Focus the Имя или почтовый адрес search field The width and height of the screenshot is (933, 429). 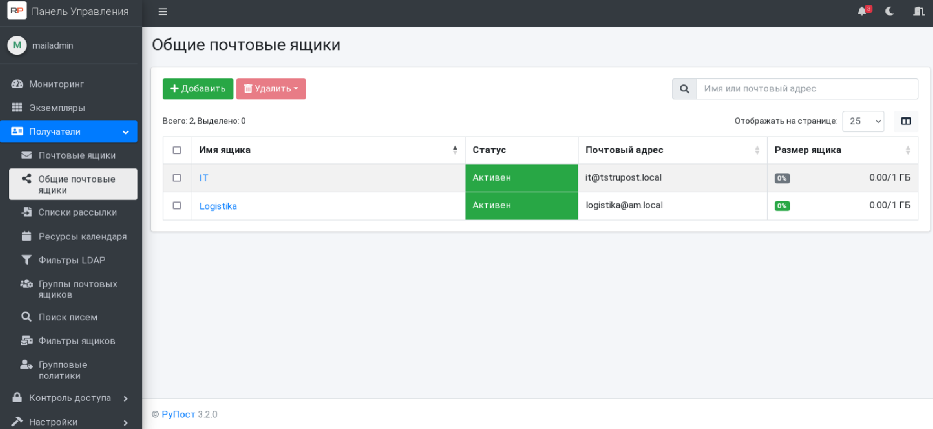(807, 89)
